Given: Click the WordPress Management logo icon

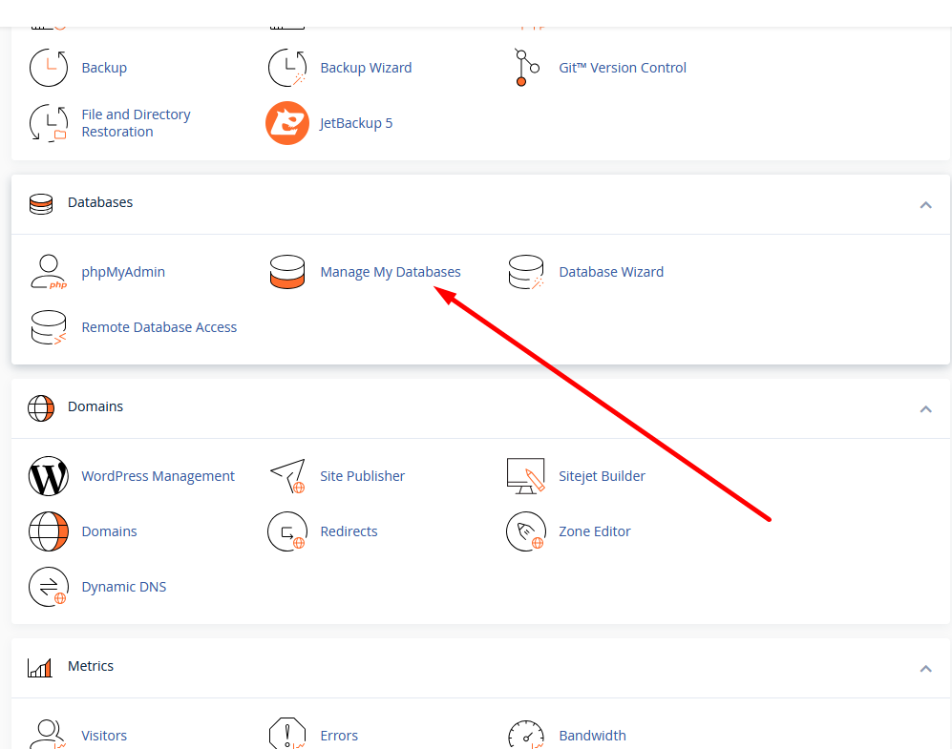Looking at the screenshot, I should click(48, 476).
